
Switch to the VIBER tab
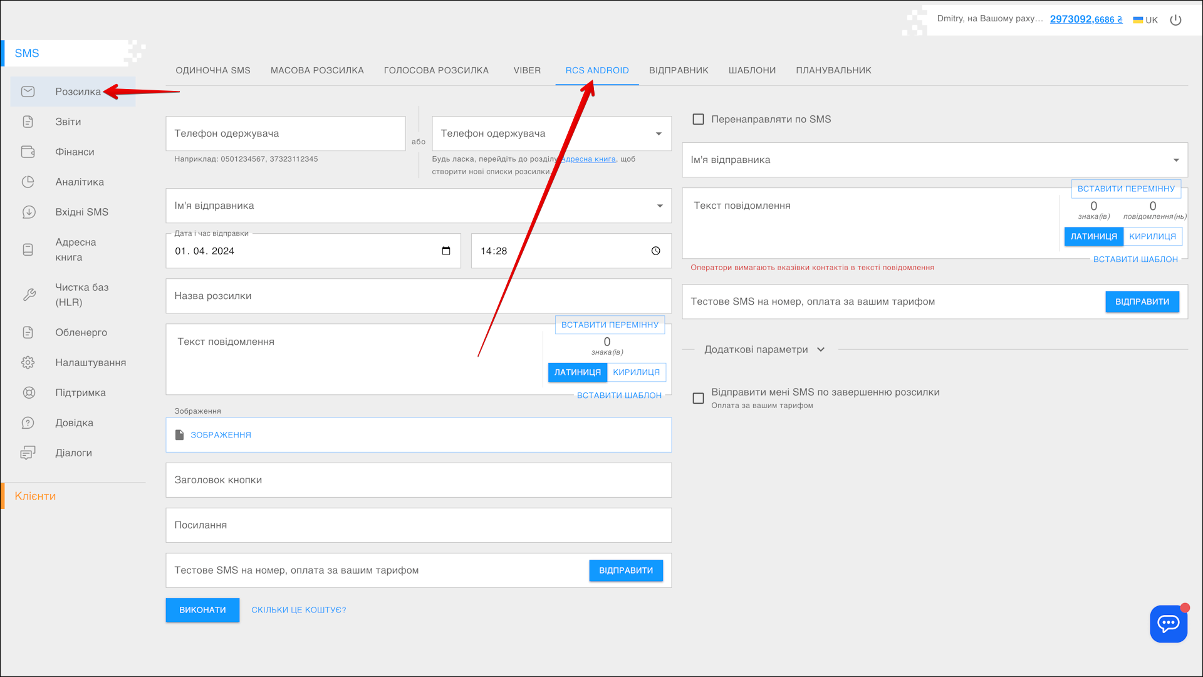point(527,70)
